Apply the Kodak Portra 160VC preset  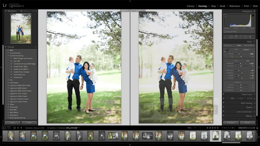(x=21, y=67)
